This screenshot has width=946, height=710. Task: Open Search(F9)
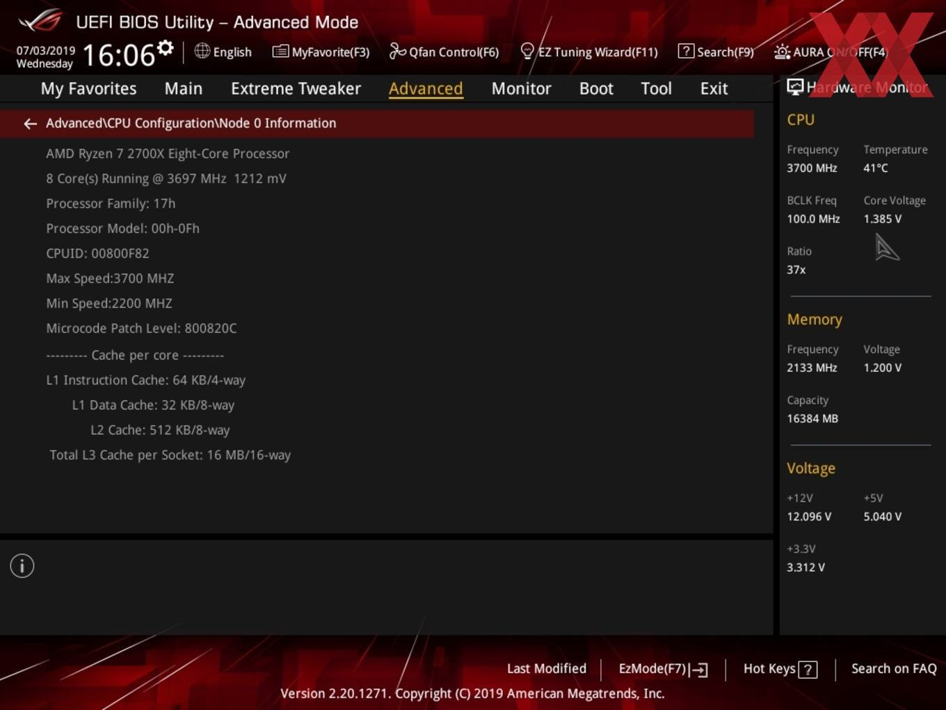(x=716, y=52)
